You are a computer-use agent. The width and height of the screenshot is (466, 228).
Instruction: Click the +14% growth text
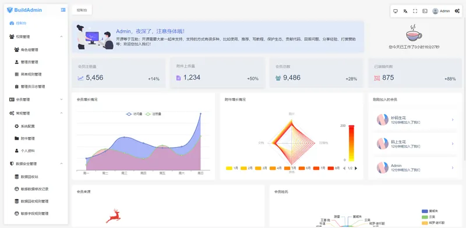tap(154, 79)
